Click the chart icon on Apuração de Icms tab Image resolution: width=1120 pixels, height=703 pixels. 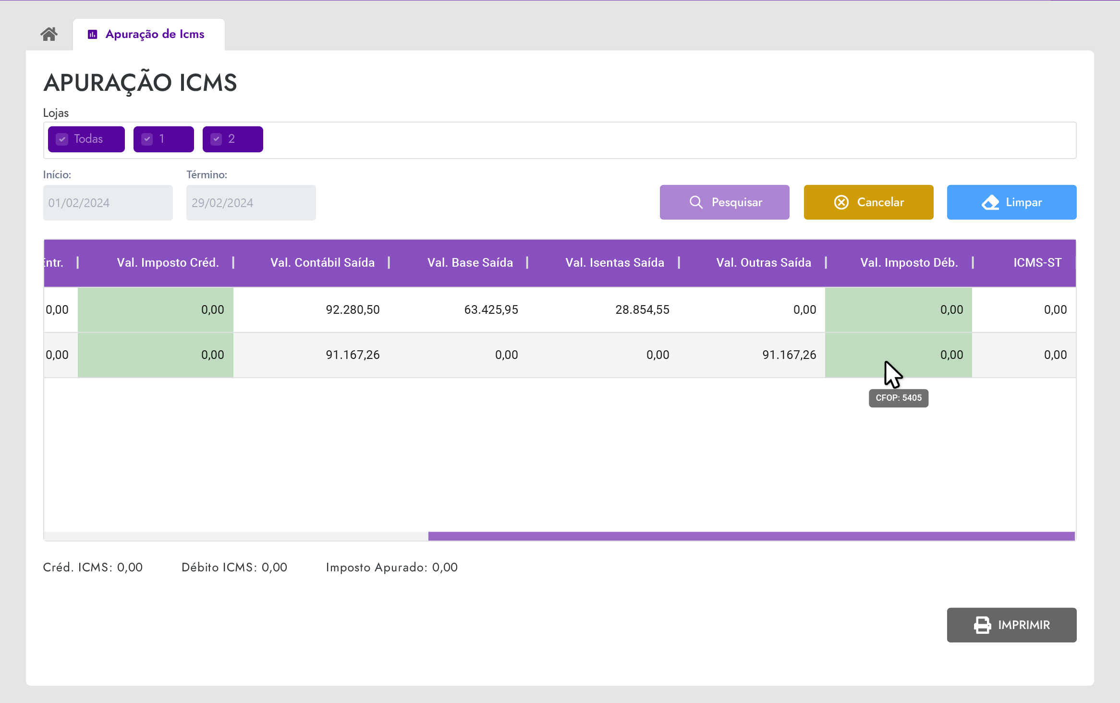pos(93,34)
